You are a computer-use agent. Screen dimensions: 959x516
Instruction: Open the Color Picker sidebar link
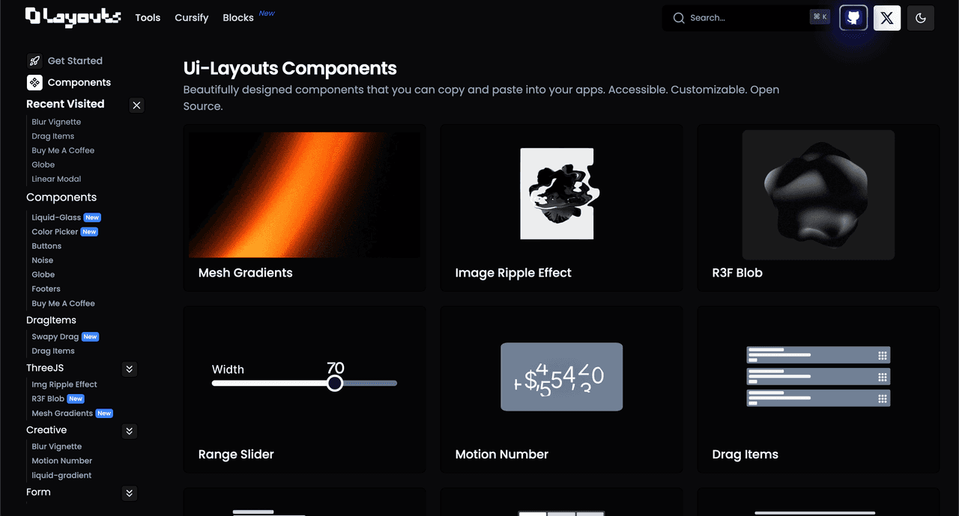(55, 232)
